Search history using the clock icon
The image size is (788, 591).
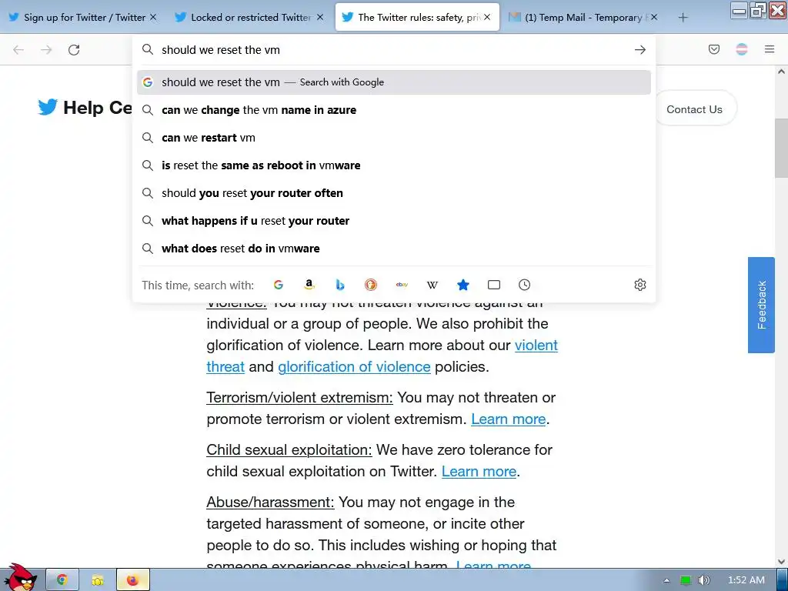tap(524, 285)
